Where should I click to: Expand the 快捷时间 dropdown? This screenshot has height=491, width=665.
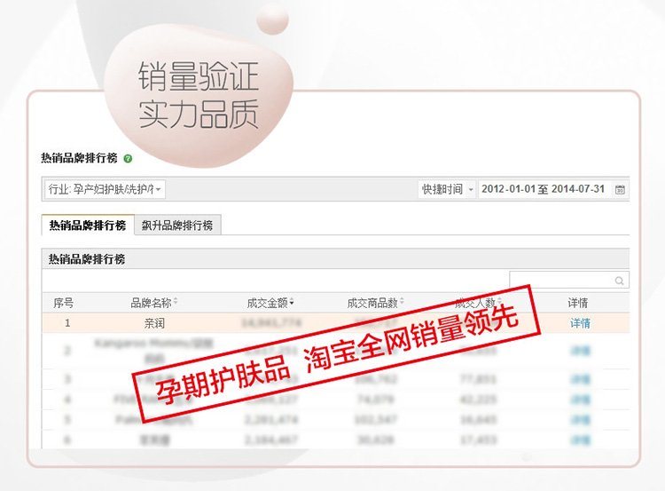coord(447,189)
